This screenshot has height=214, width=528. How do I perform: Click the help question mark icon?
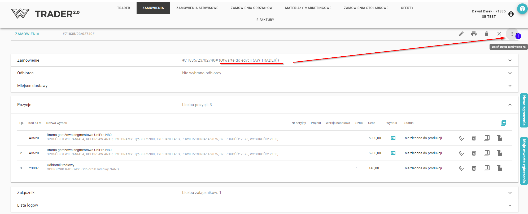(x=522, y=9)
